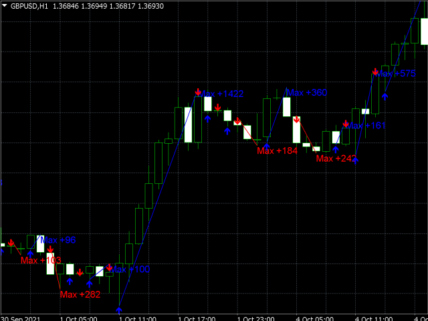
Task: Click the 1 Oct 11:00 time label
Action: (x=137, y=318)
